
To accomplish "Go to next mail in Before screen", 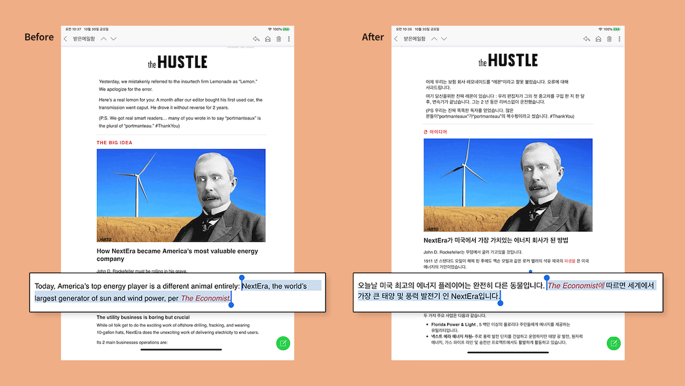I will point(114,39).
